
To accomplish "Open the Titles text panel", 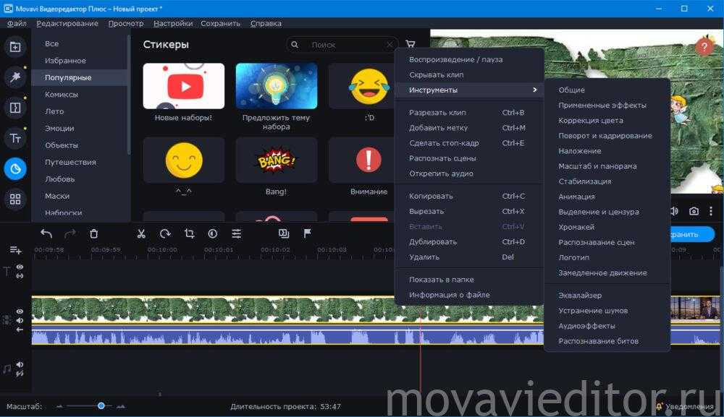I will tap(14, 138).
